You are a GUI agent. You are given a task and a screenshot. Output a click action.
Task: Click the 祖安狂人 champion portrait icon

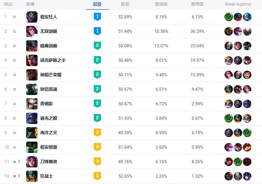[x=32, y=17]
